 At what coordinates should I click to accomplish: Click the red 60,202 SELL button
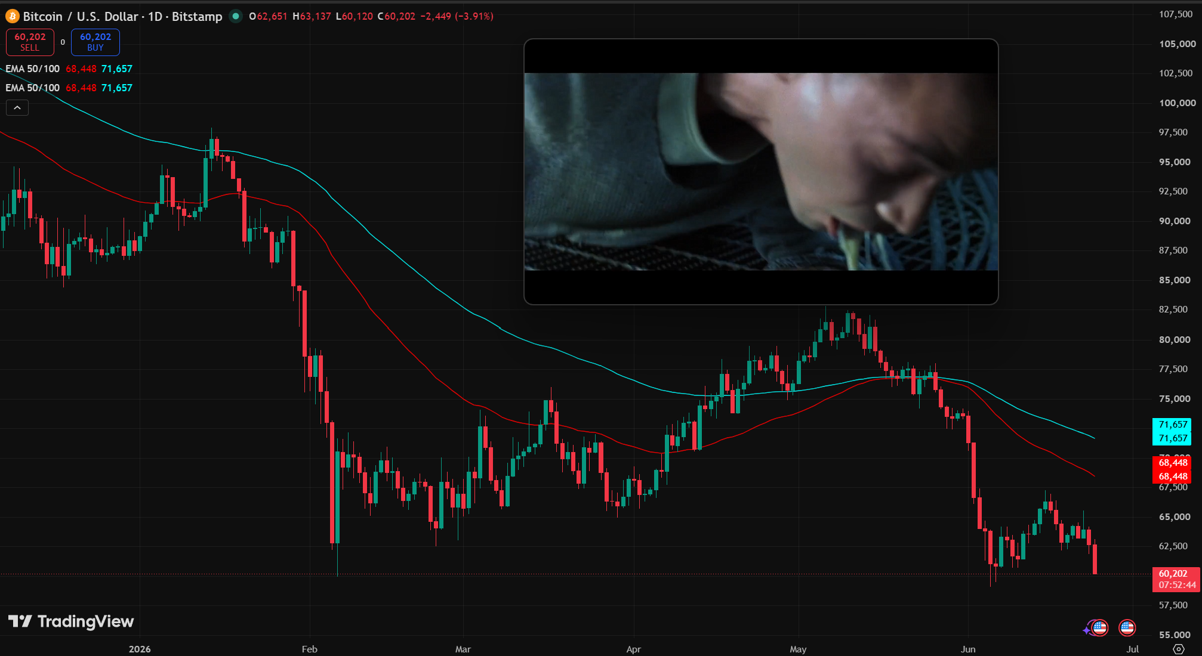point(30,42)
